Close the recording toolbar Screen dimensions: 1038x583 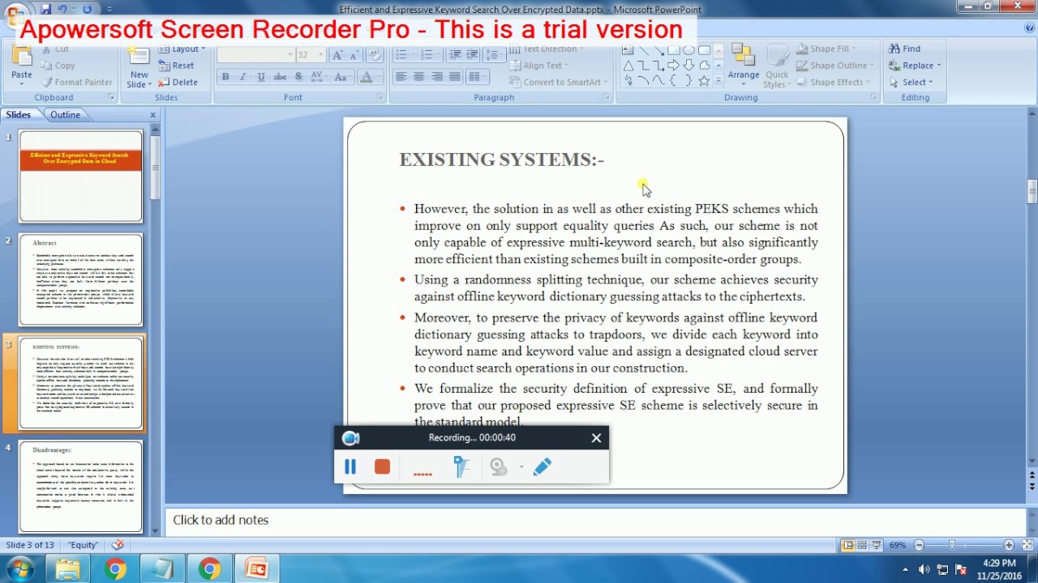[x=596, y=438]
